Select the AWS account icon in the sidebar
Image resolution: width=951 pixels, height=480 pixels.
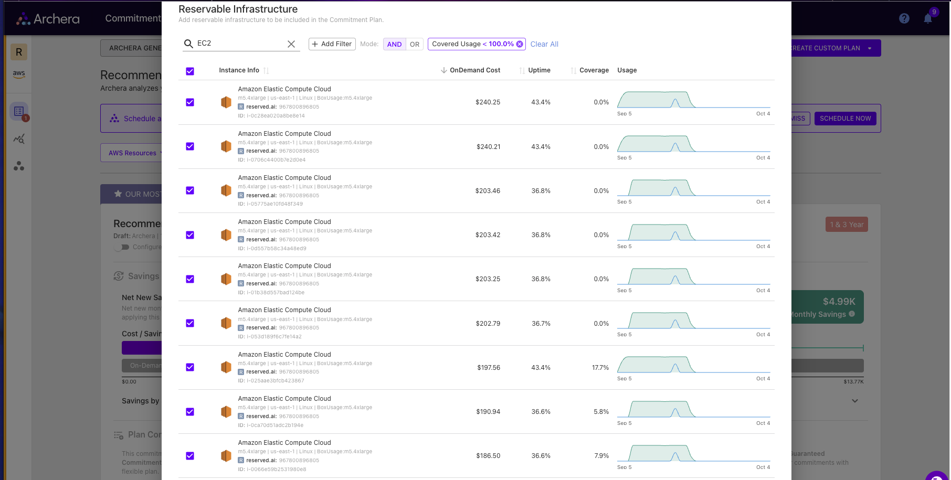(19, 74)
